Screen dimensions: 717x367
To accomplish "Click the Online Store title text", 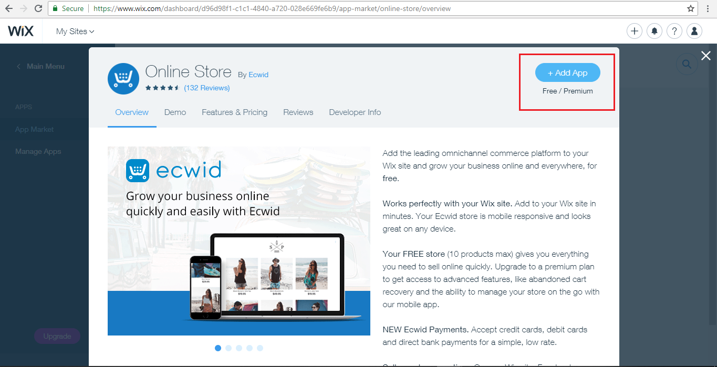I will pyautogui.click(x=188, y=72).
